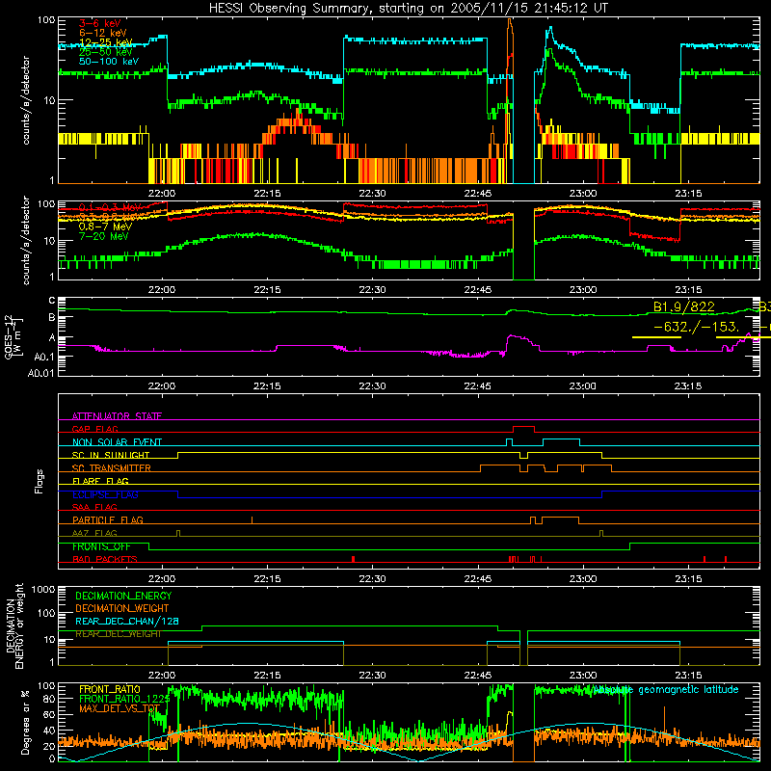
Task: Click the 'B' level tick on the GOES axis
Action: tap(52, 318)
